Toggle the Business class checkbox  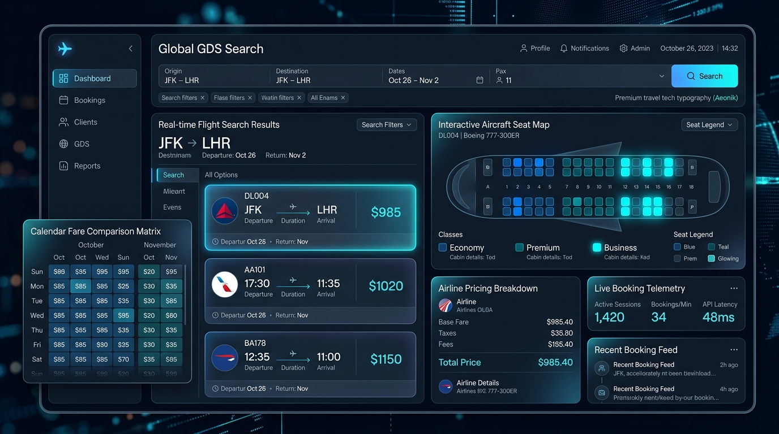point(597,248)
